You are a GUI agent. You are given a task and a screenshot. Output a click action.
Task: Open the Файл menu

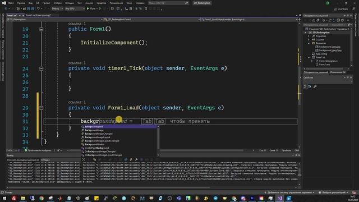click(11, 3)
